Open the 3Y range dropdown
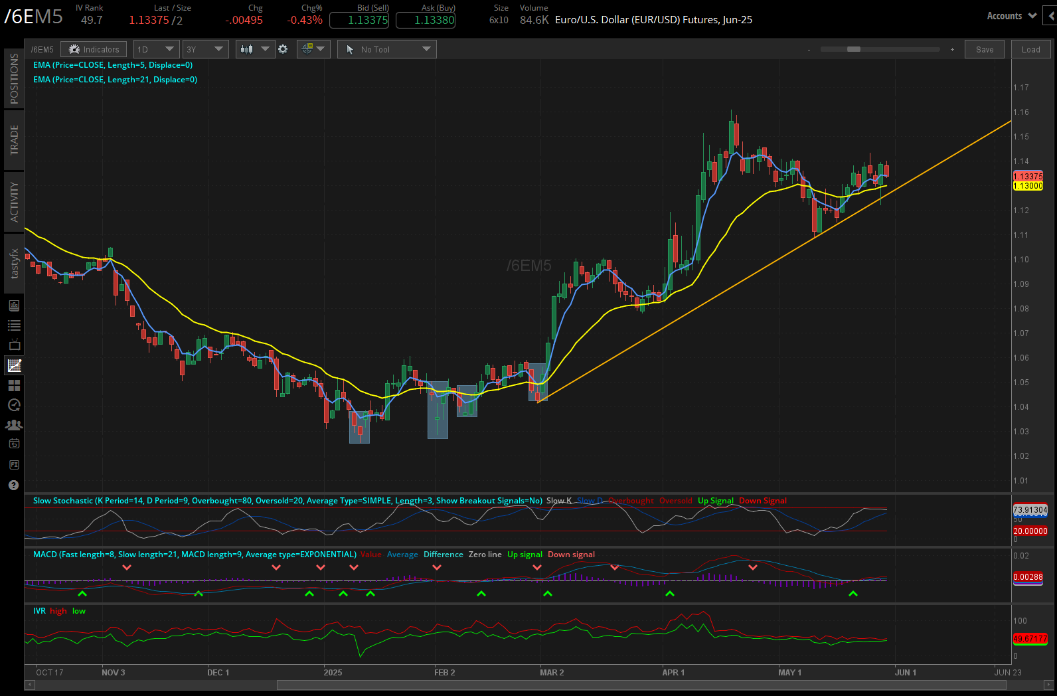 pyautogui.click(x=205, y=49)
